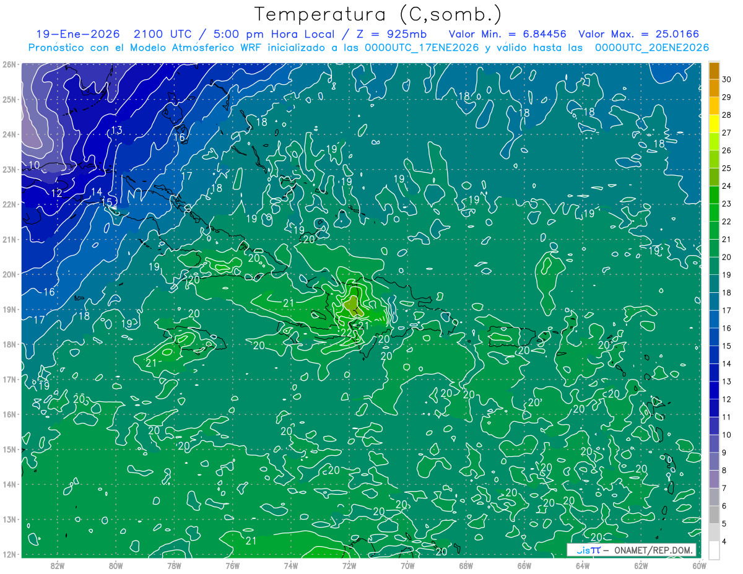
Task: Click the '64W' longitude label
Action: click(582, 565)
